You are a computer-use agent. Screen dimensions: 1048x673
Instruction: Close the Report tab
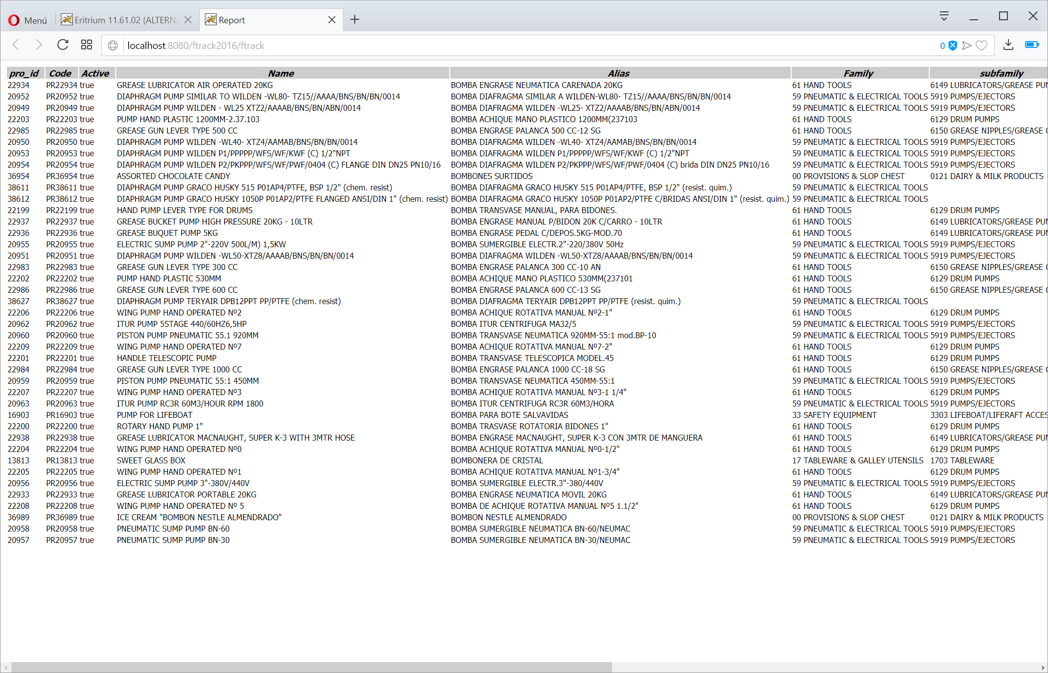(332, 20)
